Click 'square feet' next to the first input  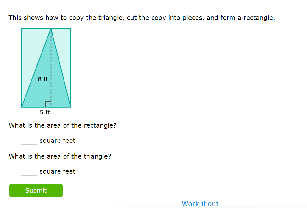point(57,140)
